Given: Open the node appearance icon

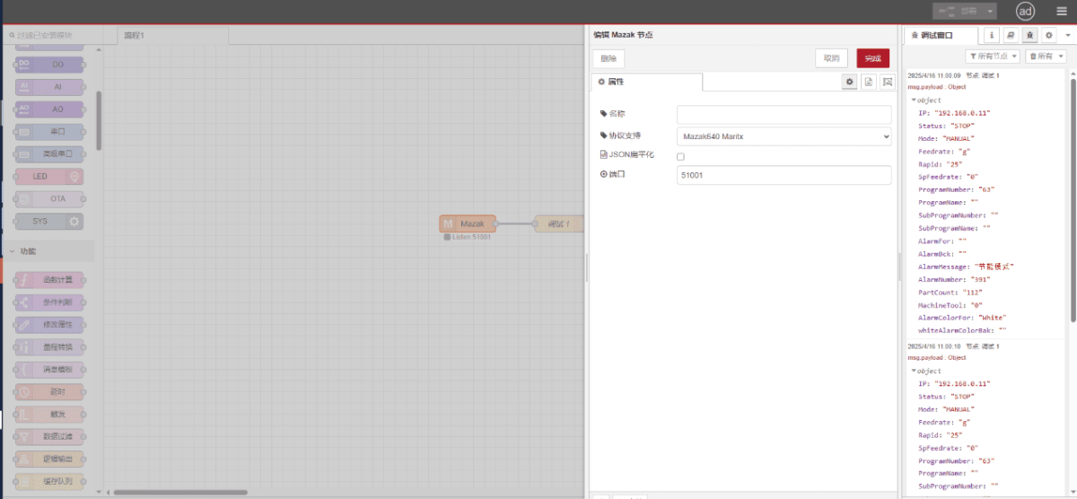Looking at the screenshot, I should click(x=888, y=82).
